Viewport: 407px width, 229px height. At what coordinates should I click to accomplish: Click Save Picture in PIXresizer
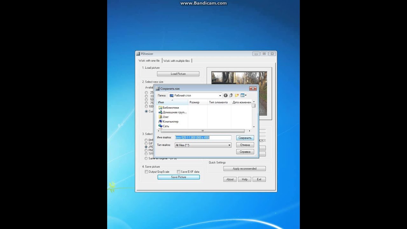tap(179, 177)
